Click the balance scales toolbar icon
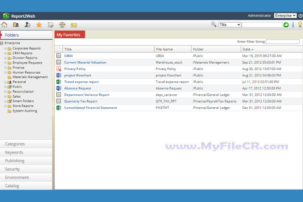The image size is (303, 202). point(62,25)
